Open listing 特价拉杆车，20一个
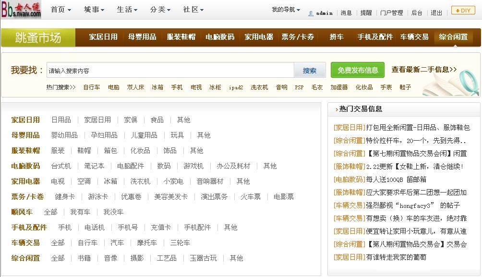This screenshot has height=277, width=482. 416,141
